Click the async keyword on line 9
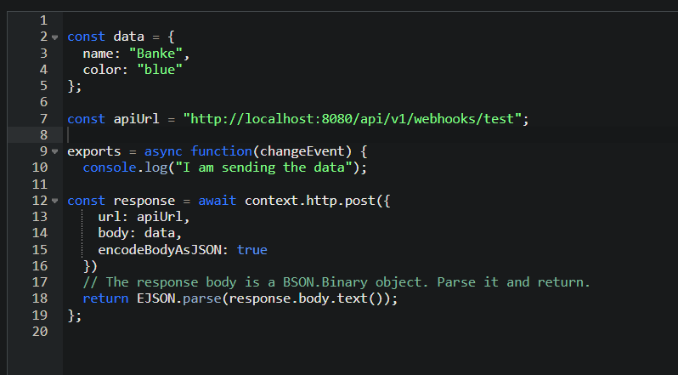Viewport: 678px width, 375px height. [163, 151]
